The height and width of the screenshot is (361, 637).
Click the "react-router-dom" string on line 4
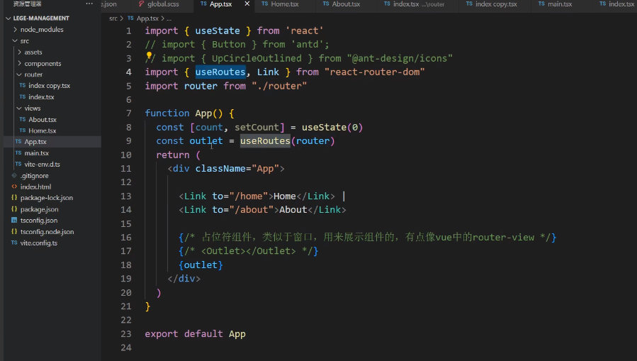click(375, 72)
